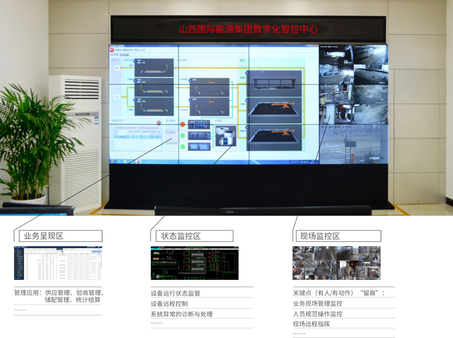The width and height of the screenshot is (453, 338).
Task: Click the red company logo on the video wall
Action: [112, 50]
